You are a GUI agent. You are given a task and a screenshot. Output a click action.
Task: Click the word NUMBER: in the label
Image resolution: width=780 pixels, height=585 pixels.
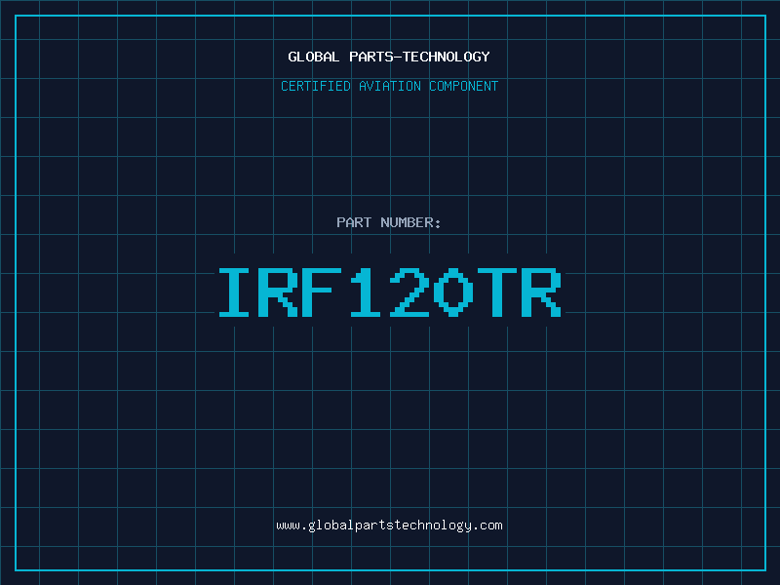[x=410, y=222]
